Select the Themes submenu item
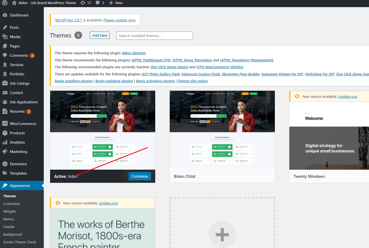Image resolution: width=369 pixels, height=248 pixels. (10, 196)
